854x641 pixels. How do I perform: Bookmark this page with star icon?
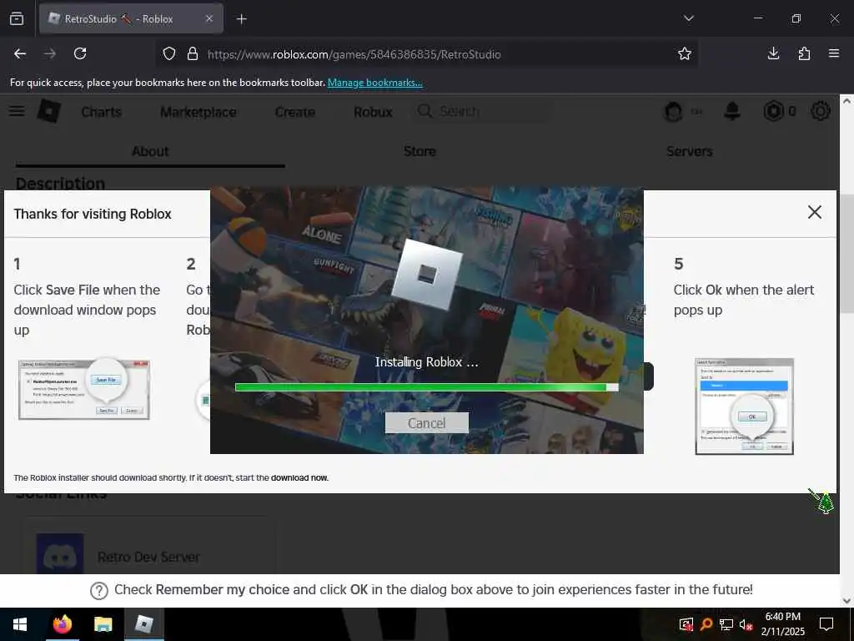684,53
